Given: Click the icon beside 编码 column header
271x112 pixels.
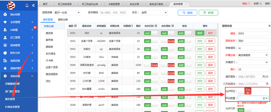Looking at the screenshot, I should [75, 26].
